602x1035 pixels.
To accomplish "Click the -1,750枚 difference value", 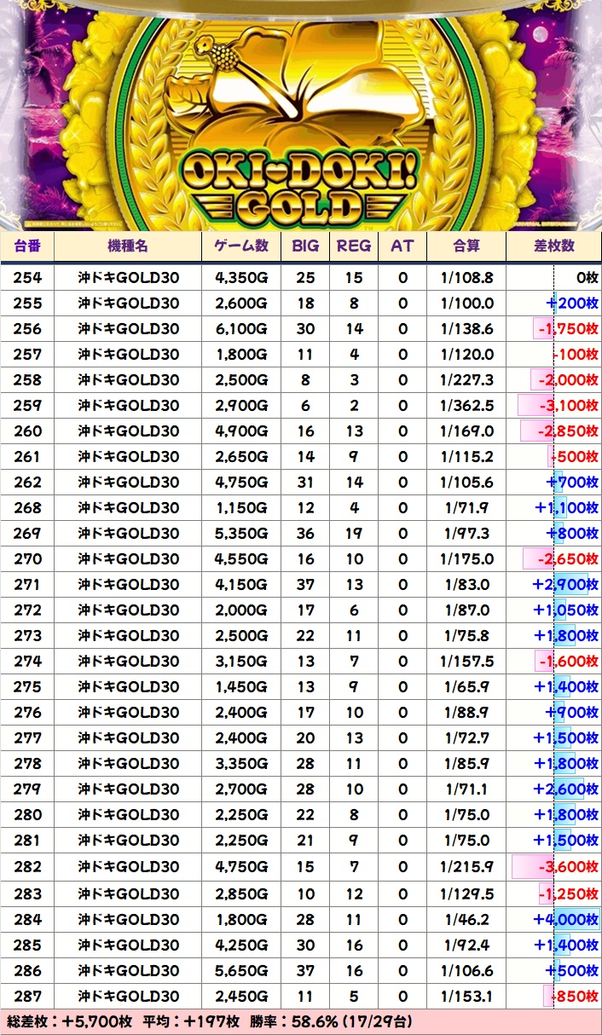I will pyautogui.click(x=568, y=328).
